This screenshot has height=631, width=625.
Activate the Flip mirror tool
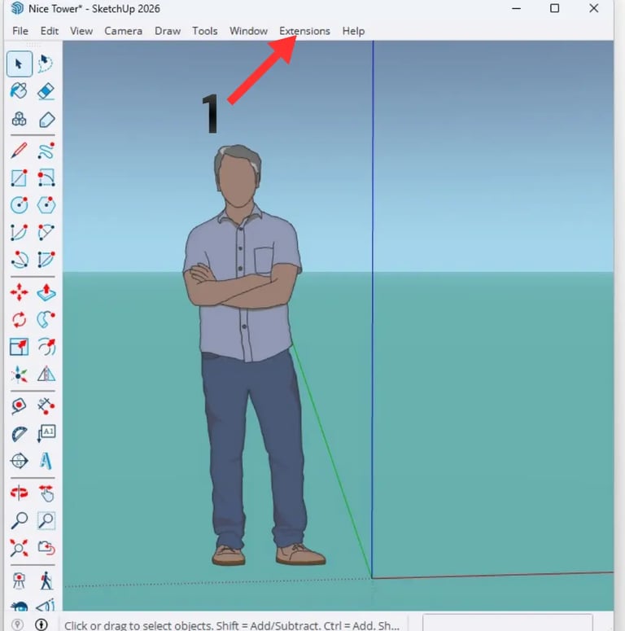click(46, 375)
